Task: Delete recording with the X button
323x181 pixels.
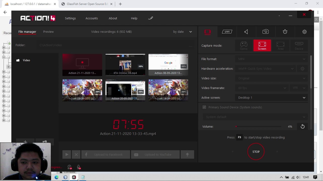Action: (76, 155)
